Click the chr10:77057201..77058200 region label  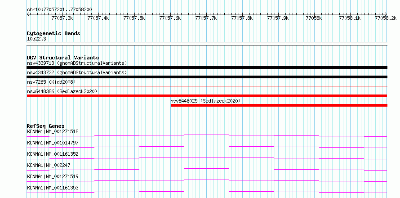point(59,9)
